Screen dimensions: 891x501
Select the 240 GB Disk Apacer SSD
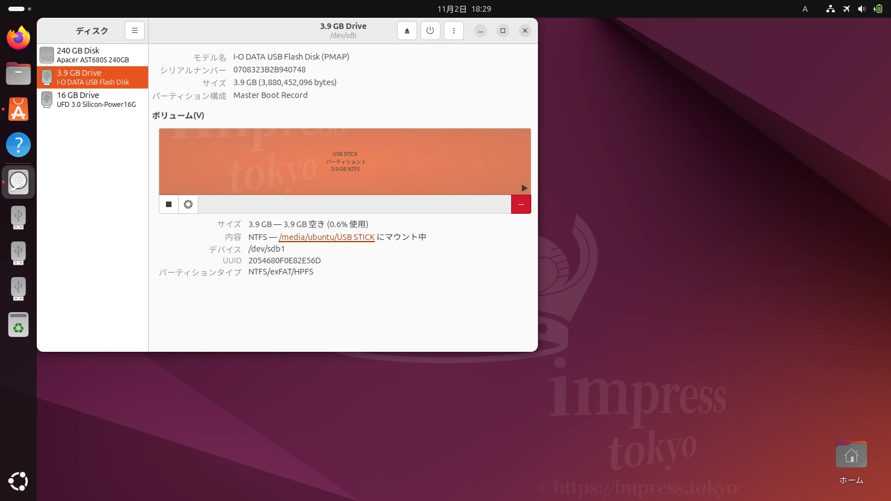pyautogui.click(x=92, y=55)
